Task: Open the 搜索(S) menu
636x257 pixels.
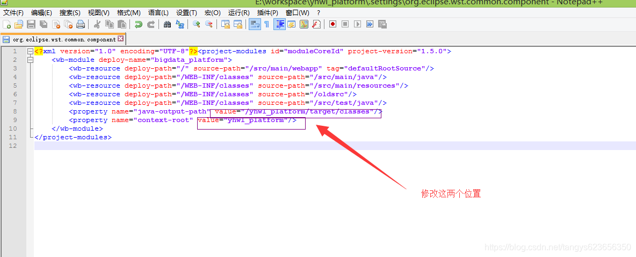Action: coord(70,12)
